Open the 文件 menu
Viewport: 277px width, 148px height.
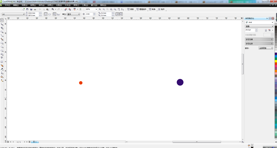tap(7, 5)
